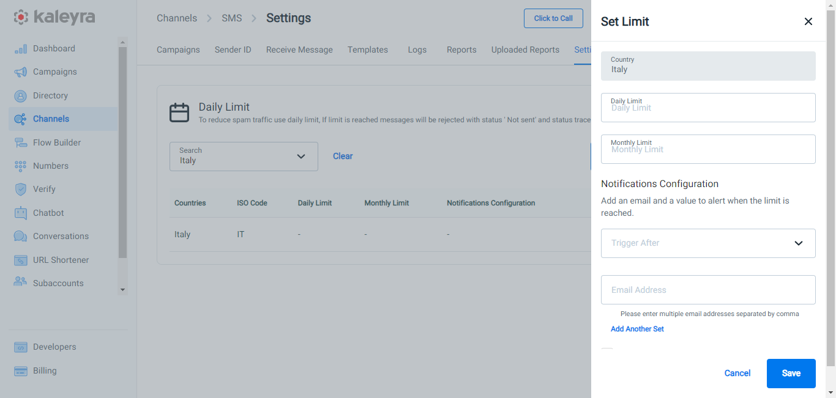Click the SMS breadcrumb link
Image resolution: width=836 pixels, height=398 pixels.
tap(232, 18)
